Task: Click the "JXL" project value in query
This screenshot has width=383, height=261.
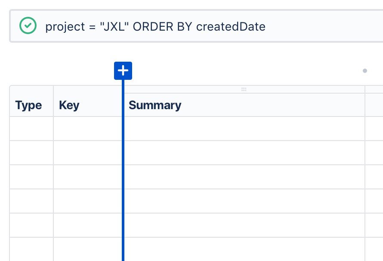Action: click(114, 26)
